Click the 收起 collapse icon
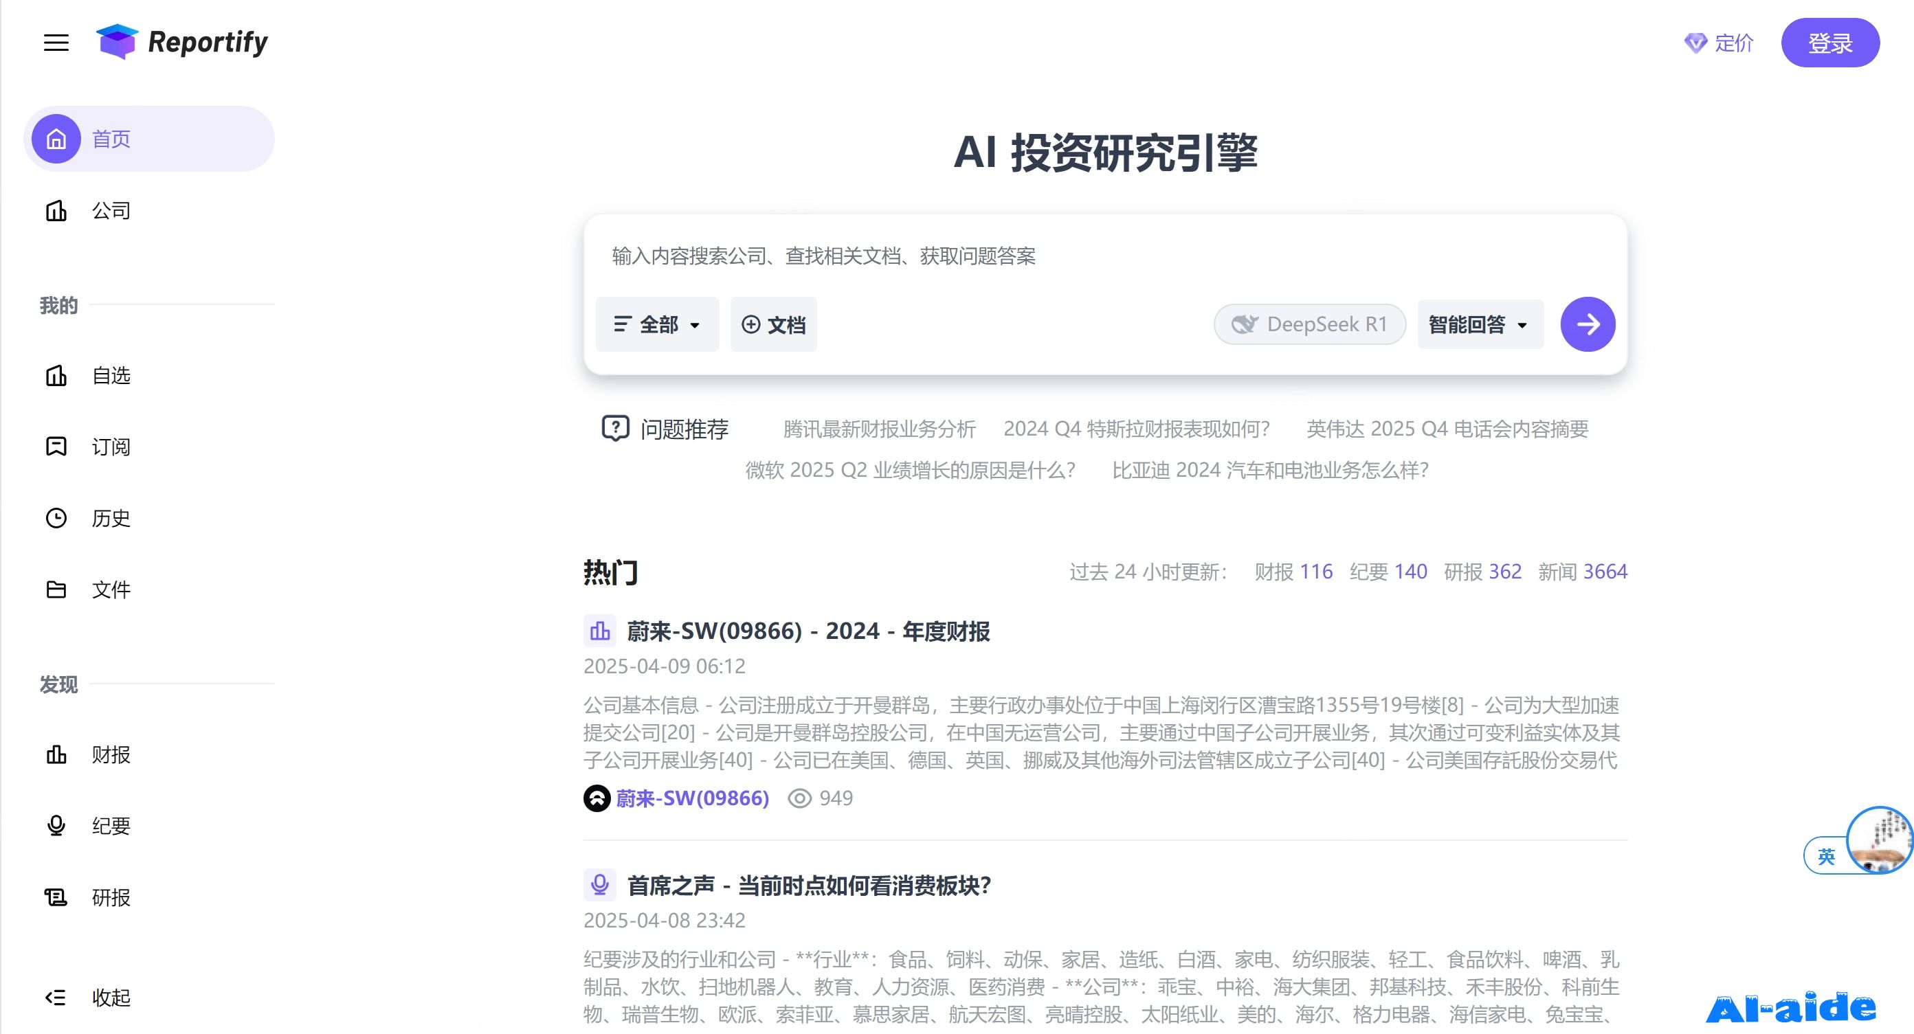The width and height of the screenshot is (1914, 1034). pos(56,998)
